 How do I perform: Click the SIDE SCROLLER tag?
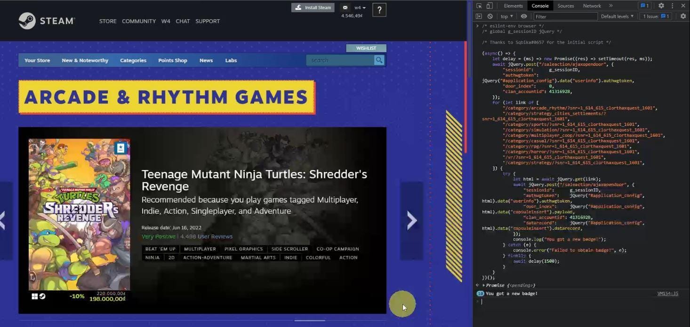point(290,249)
